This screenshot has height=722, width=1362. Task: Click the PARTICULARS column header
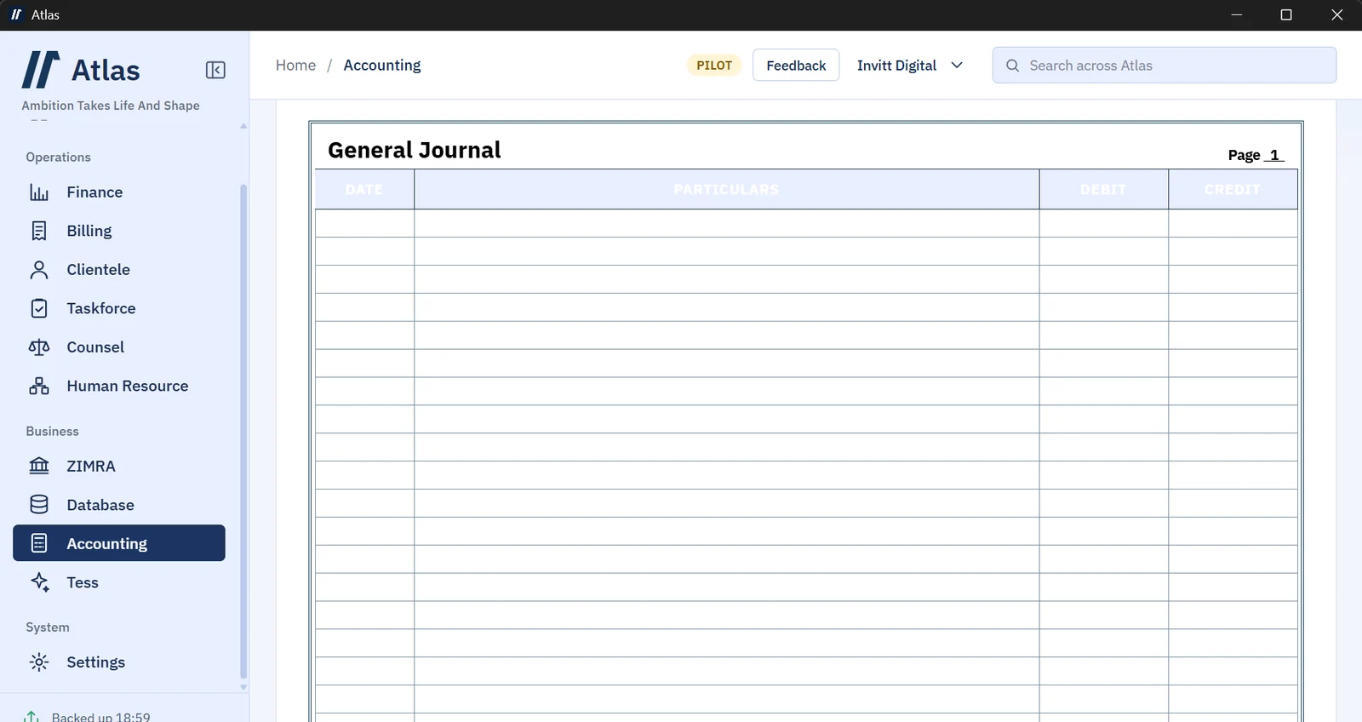pyautogui.click(x=726, y=189)
